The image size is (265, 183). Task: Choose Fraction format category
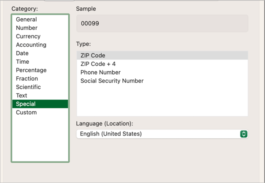(x=27, y=79)
